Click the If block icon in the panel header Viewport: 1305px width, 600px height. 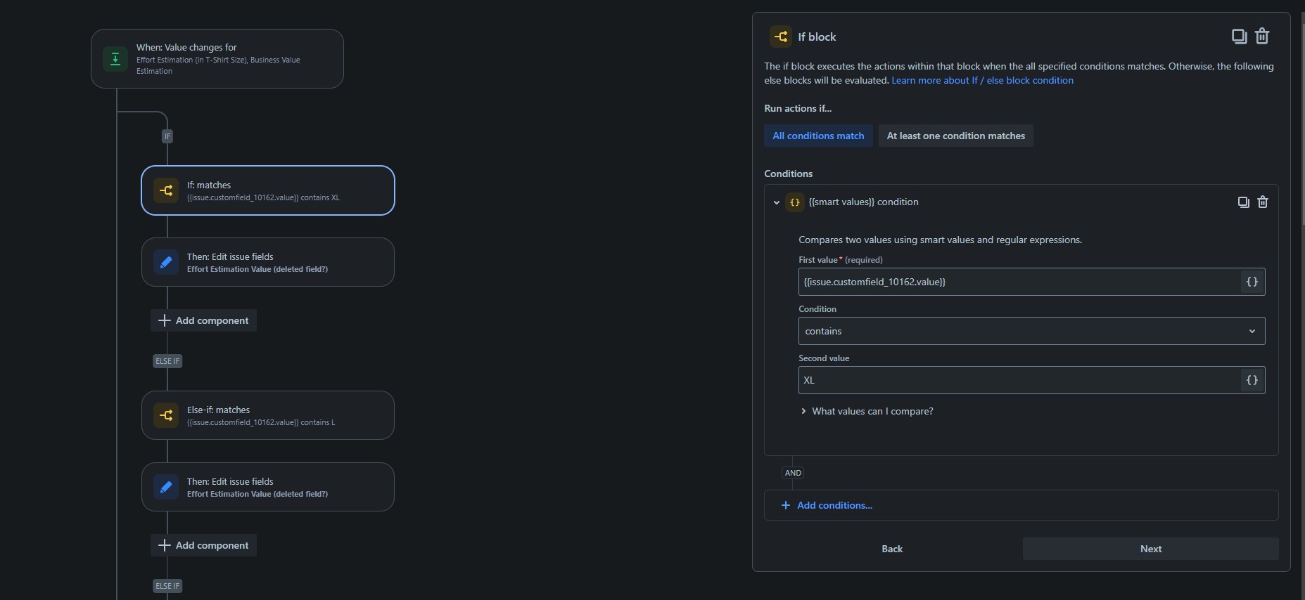pyautogui.click(x=781, y=37)
